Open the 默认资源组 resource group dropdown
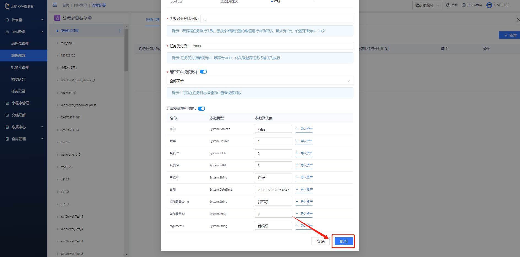The width and height of the screenshot is (520, 257). (427, 5)
